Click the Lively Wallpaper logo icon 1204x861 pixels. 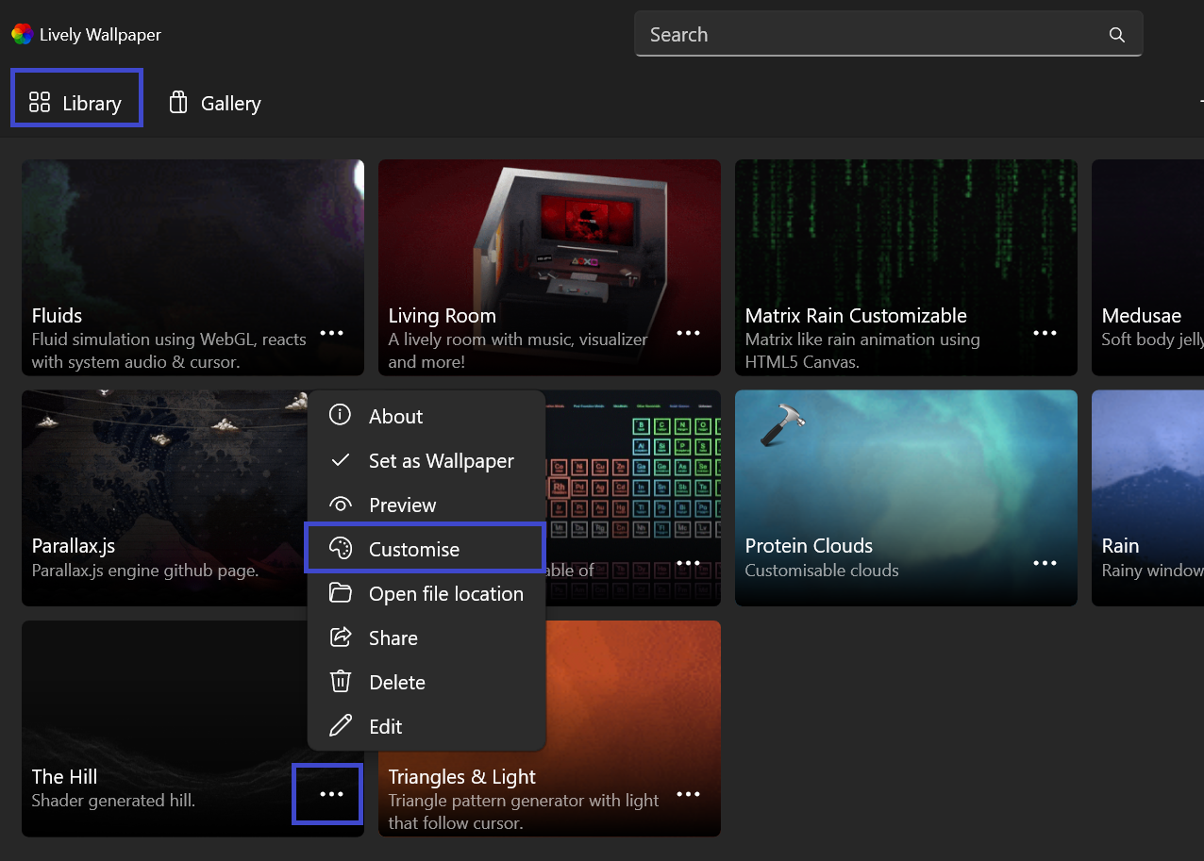[22, 34]
